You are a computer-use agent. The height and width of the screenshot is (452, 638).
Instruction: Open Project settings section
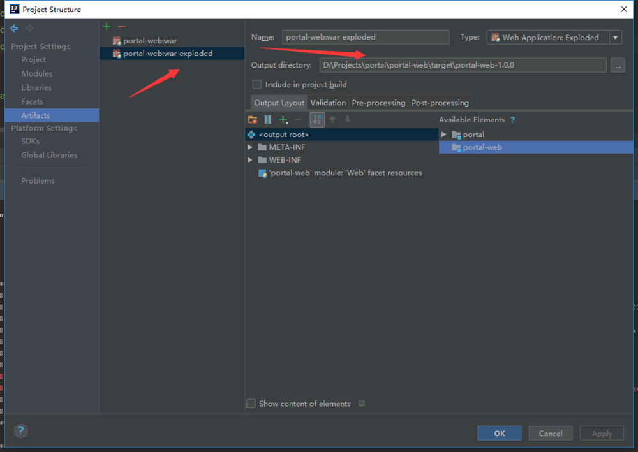(x=33, y=59)
